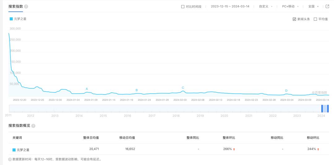Click the blue square icon in table row 元梦之星
Viewport: 334px width, 165px height.
coord(14,150)
